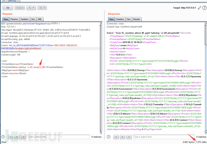Click the Content-Type text/html response header
Viewport: 207px width, 144px height.
(124, 27)
